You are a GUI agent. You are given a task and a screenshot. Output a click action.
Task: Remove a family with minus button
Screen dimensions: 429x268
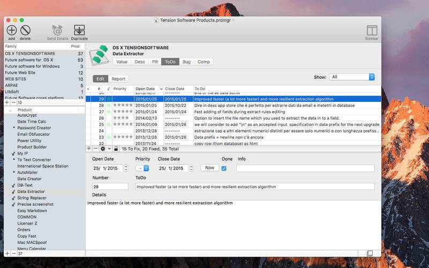click(x=14, y=102)
